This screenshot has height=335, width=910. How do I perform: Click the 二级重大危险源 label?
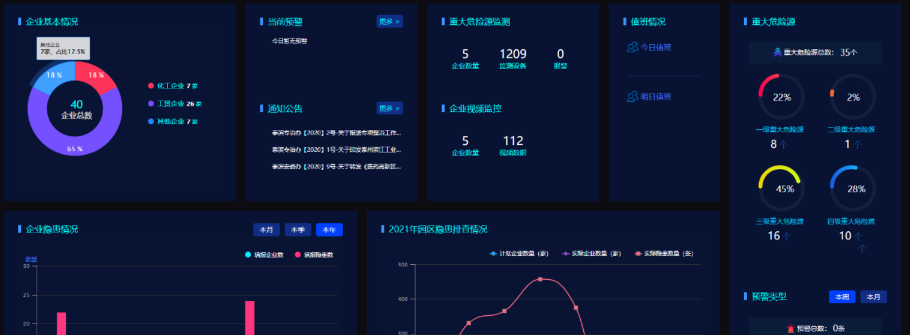pyautogui.click(x=851, y=129)
